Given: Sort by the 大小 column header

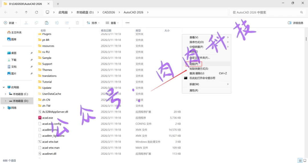Looking at the screenshot, I should pos(167,30).
